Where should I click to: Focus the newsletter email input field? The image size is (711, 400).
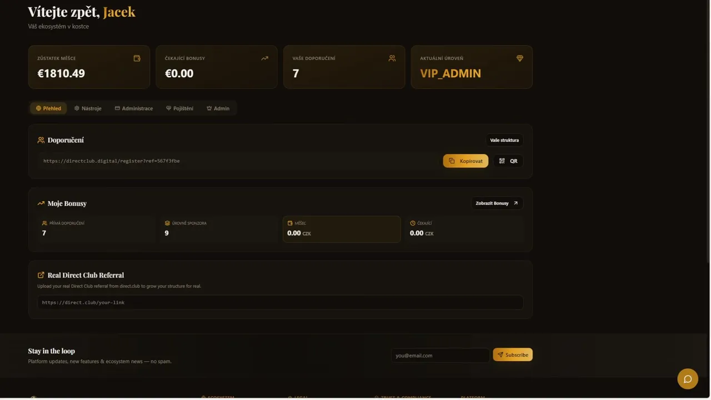coord(440,355)
